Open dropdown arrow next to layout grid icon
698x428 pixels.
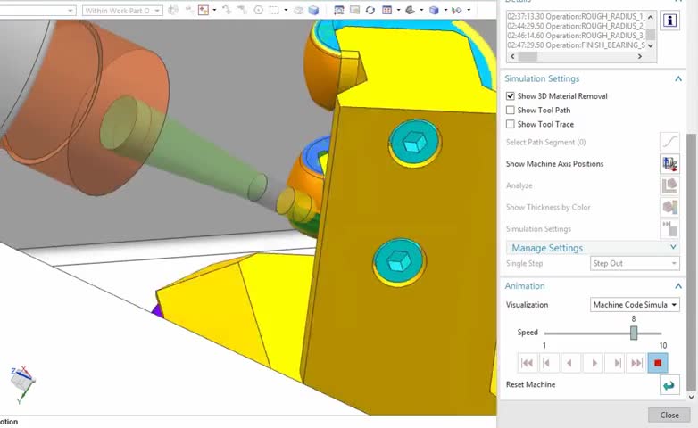coord(398,10)
